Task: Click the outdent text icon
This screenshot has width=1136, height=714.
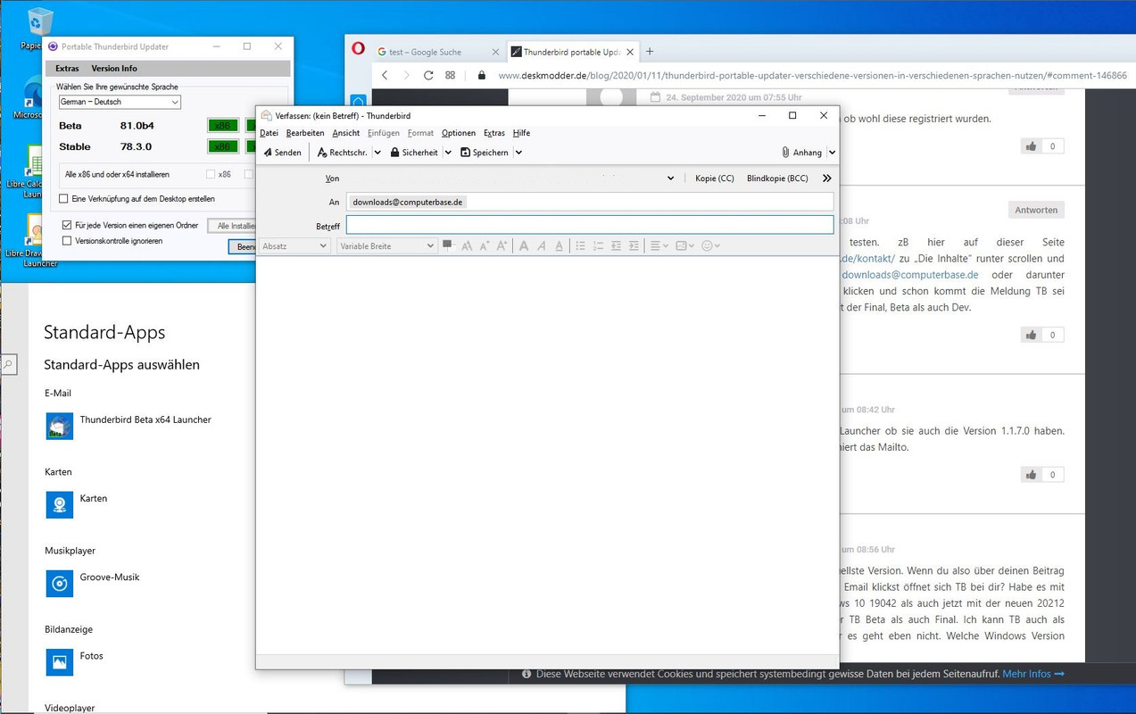Action: pyautogui.click(x=616, y=246)
